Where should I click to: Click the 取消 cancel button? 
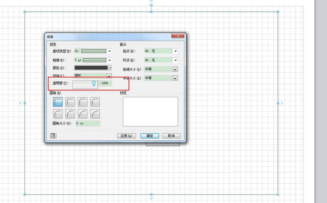coord(171,136)
